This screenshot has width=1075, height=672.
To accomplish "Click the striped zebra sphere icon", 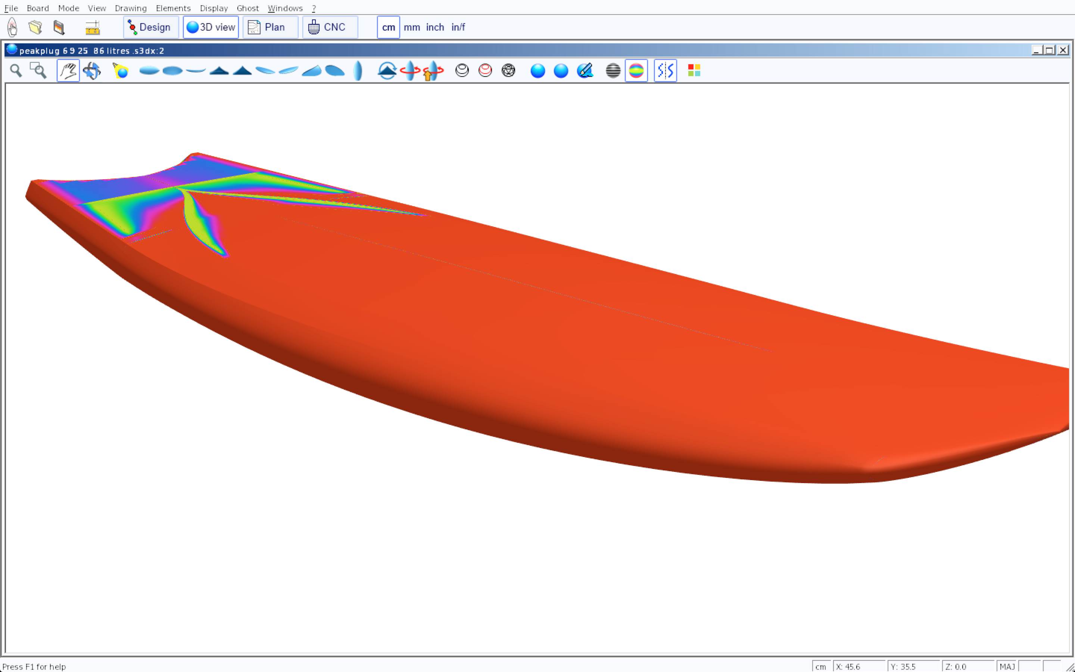I will click(x=613, y=71).
